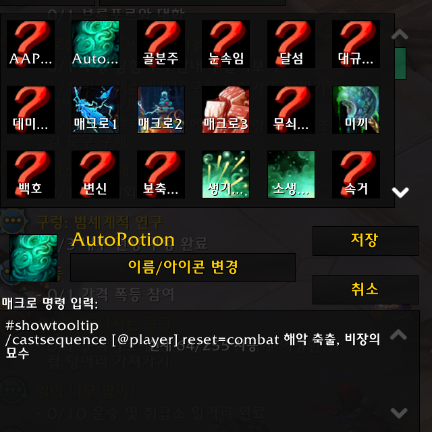
Task: Click the green macro list scrollbar thumb
Action: pyautogui.click(x=400, y=63)
